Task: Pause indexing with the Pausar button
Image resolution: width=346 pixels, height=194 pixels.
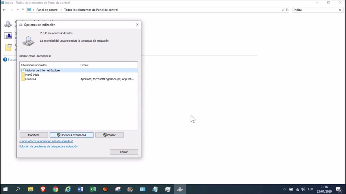Action: 109,135
